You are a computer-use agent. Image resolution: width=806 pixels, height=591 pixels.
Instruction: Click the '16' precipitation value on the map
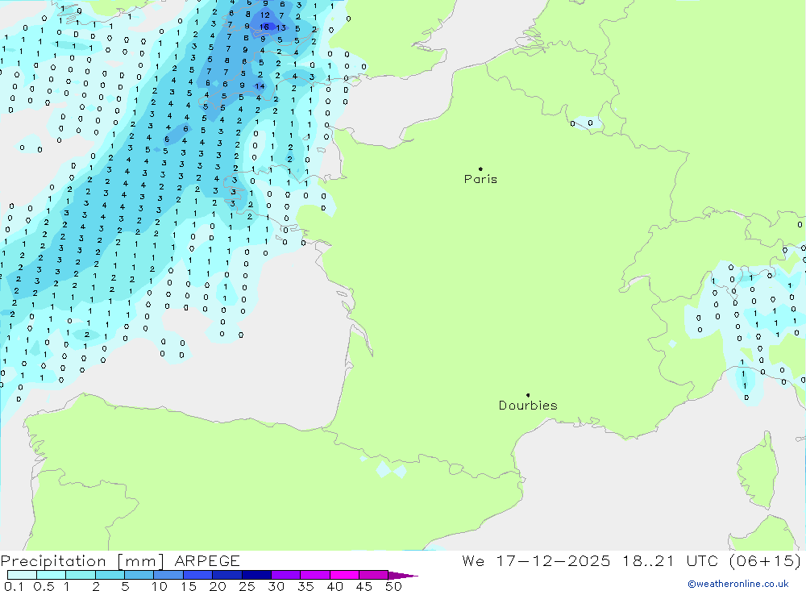tap(264, 27)
